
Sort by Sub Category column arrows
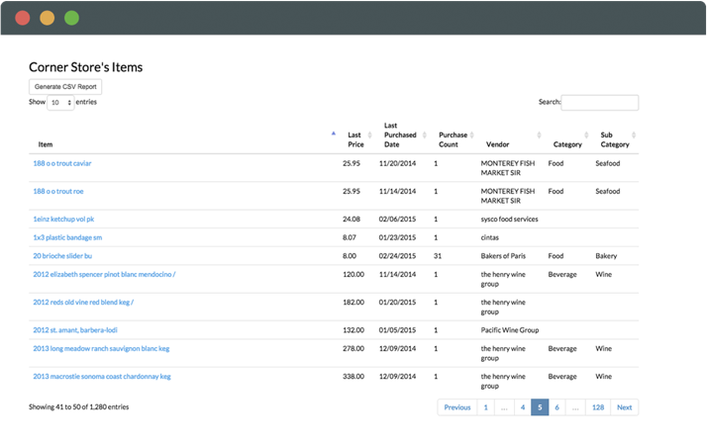point(634,134)
